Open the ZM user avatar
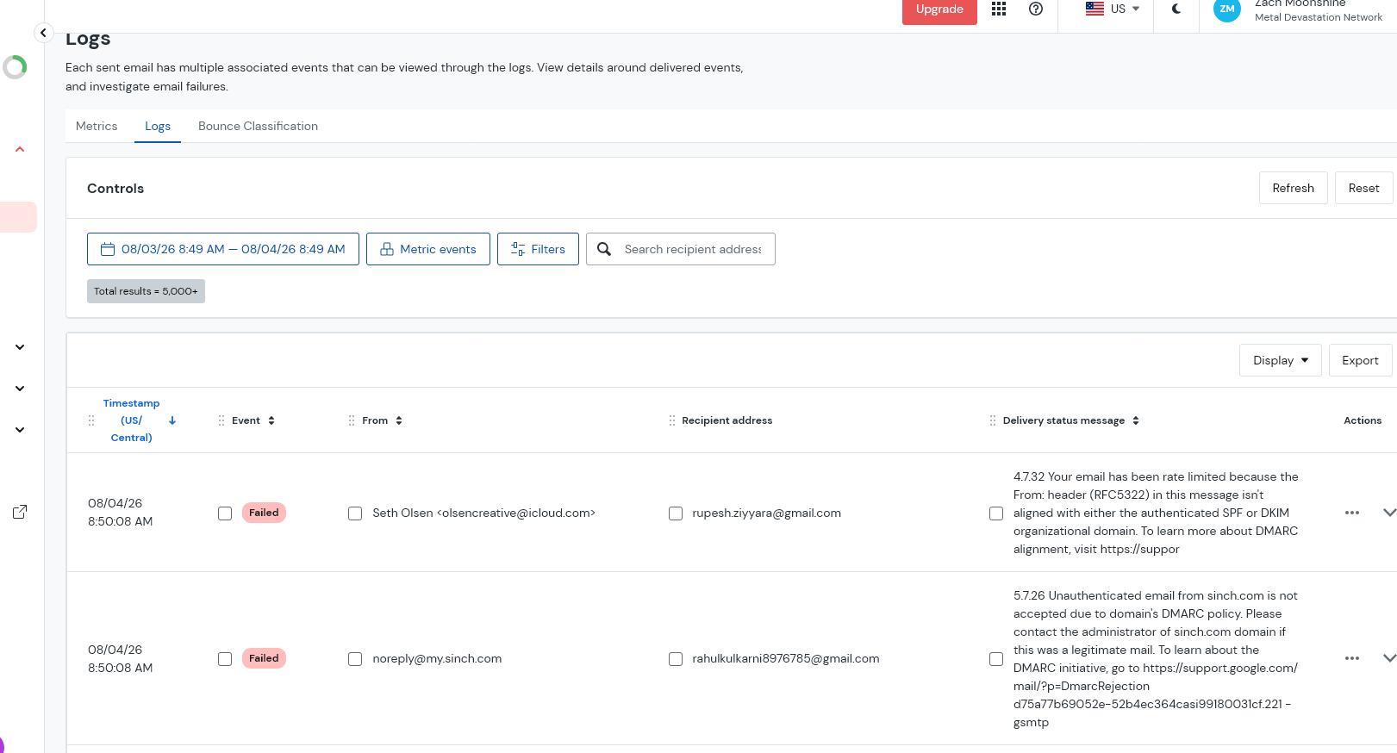The image size is (1397, 753). [x=1226, y=9]
